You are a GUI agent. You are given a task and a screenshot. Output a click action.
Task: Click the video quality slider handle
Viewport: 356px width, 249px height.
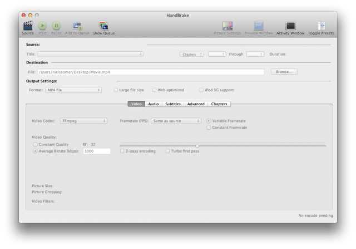(x=197, y=145)
